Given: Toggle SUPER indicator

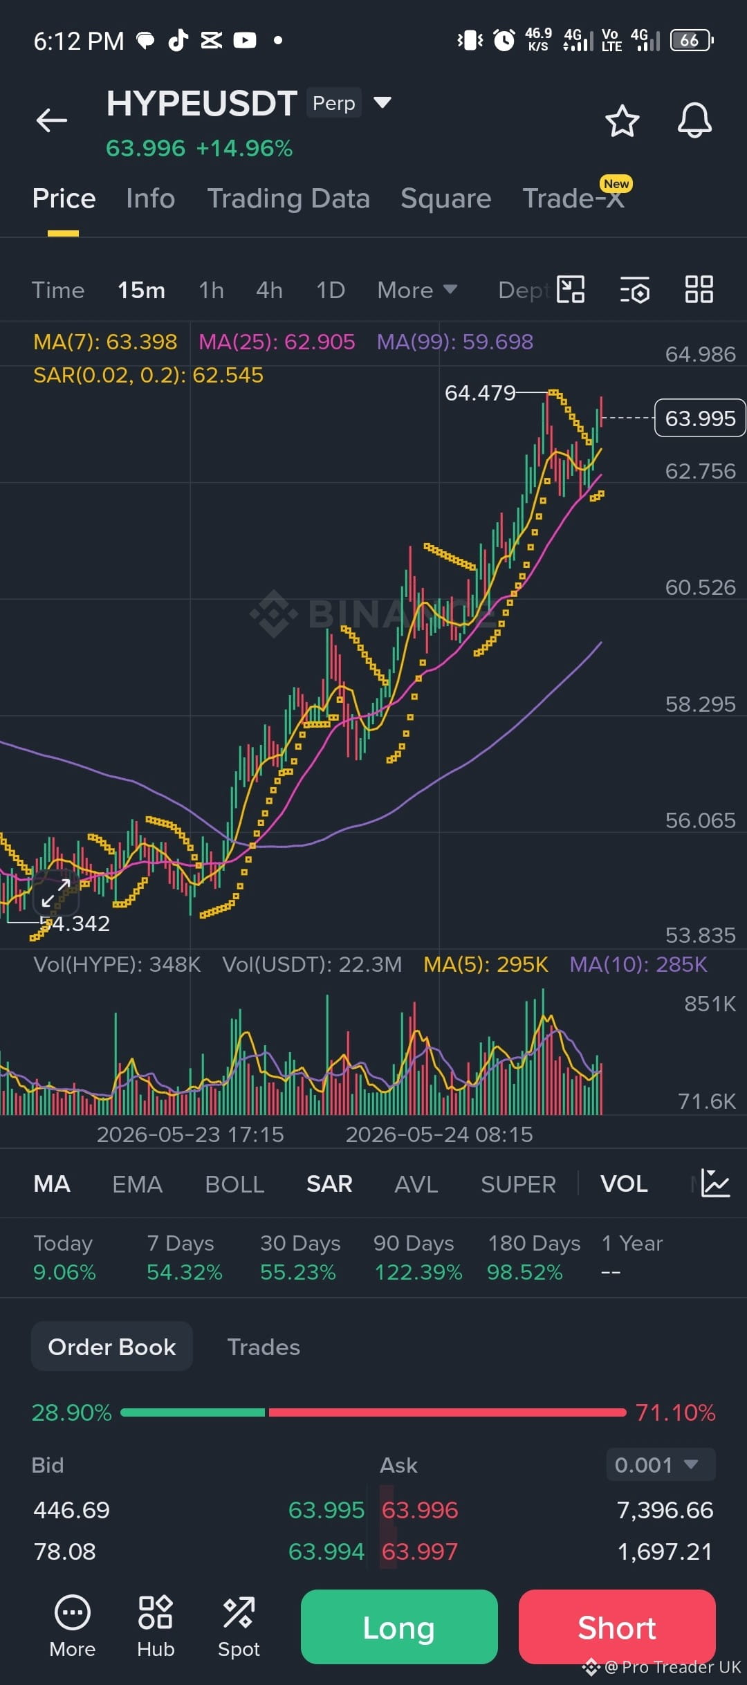Looking at the screenshot, I should coord(518,1184).
